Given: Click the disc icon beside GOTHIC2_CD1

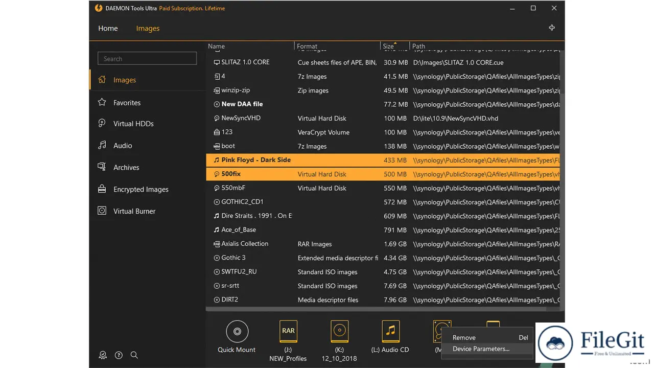Looking at the screenshot, I should click(217, 202).
